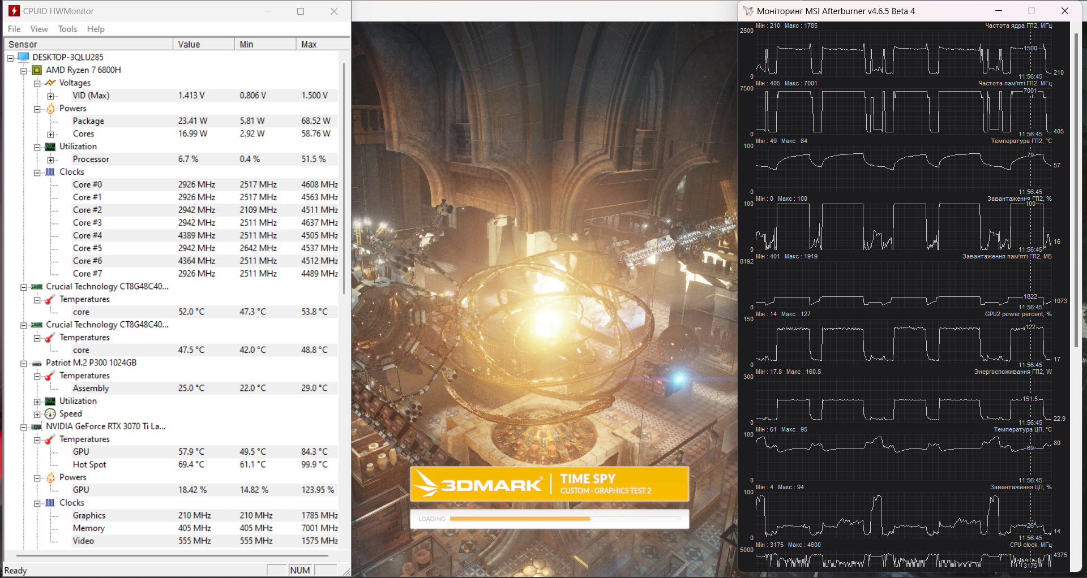Click the Sensor column header

88,44
